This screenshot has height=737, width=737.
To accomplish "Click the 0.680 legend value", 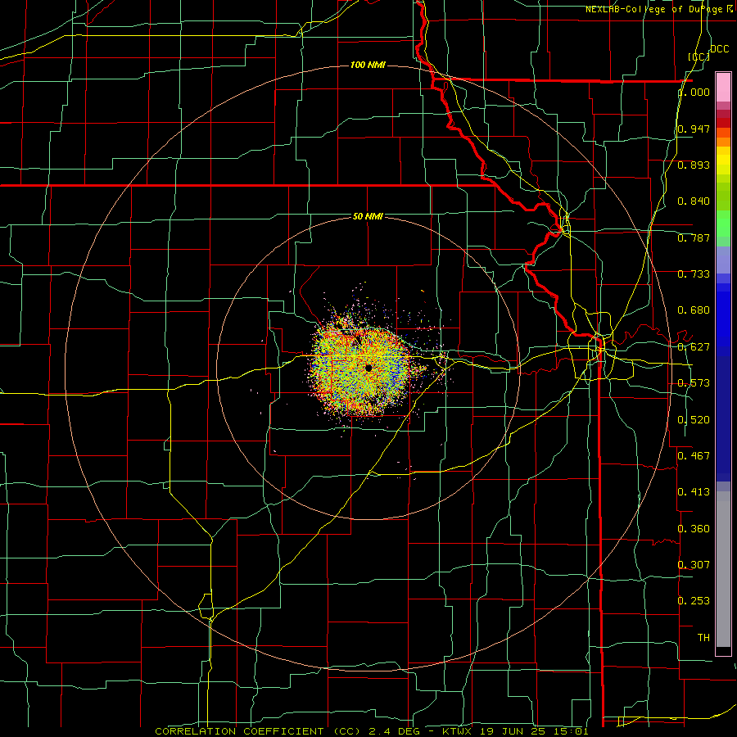I will [x=694, y=310].
